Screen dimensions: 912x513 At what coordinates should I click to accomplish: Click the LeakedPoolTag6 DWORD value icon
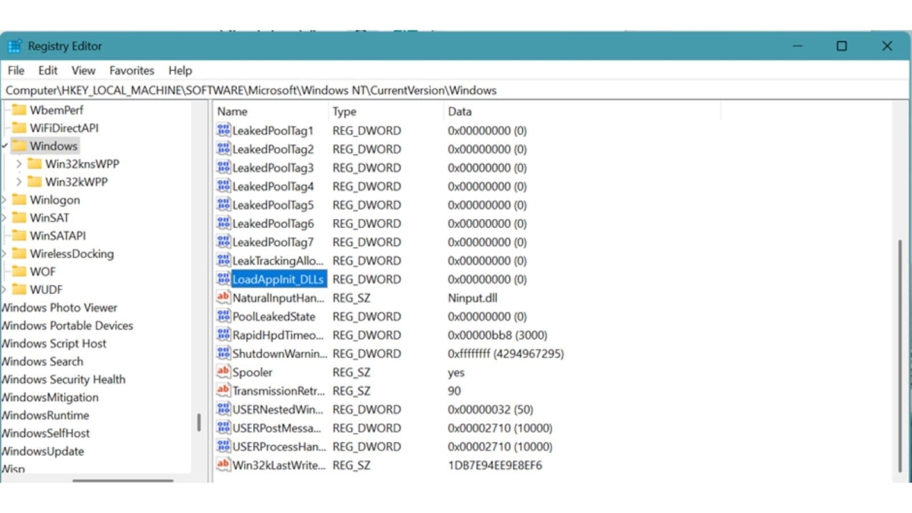point(223,223)
